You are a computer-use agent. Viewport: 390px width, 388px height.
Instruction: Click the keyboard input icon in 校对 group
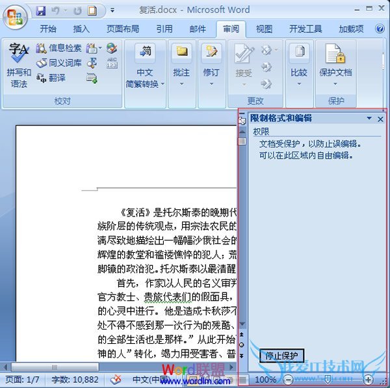(x=92, y=79)
